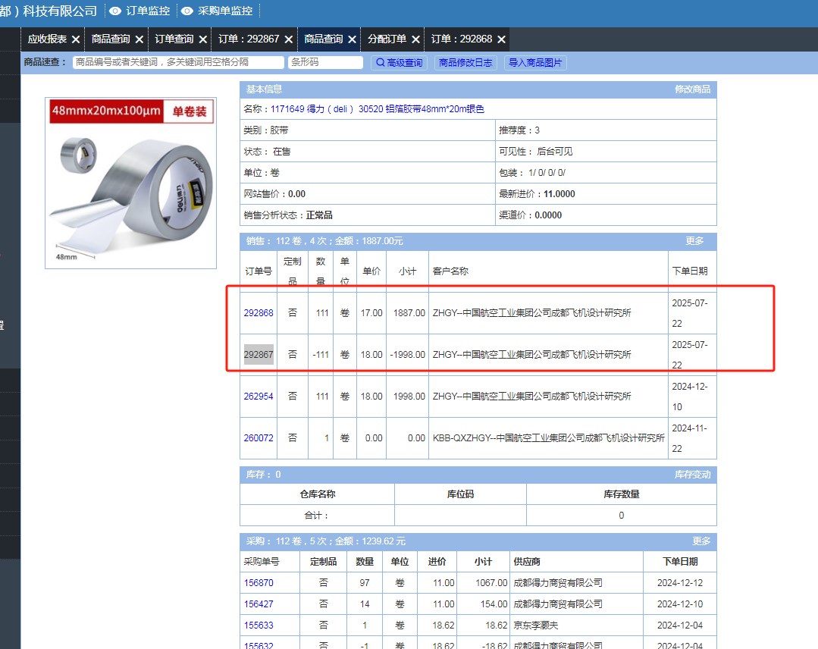
Task: Click the customer name in row 260072
Action: tap(548, 438)
